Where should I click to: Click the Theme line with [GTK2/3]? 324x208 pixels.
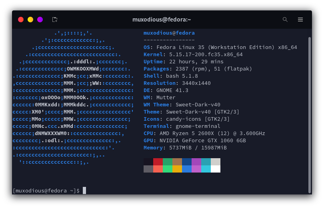[x=191, y=112]
